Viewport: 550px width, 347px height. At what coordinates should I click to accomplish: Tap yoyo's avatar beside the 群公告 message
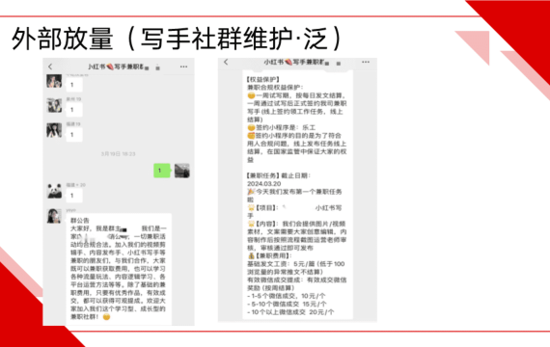point(54,216)
